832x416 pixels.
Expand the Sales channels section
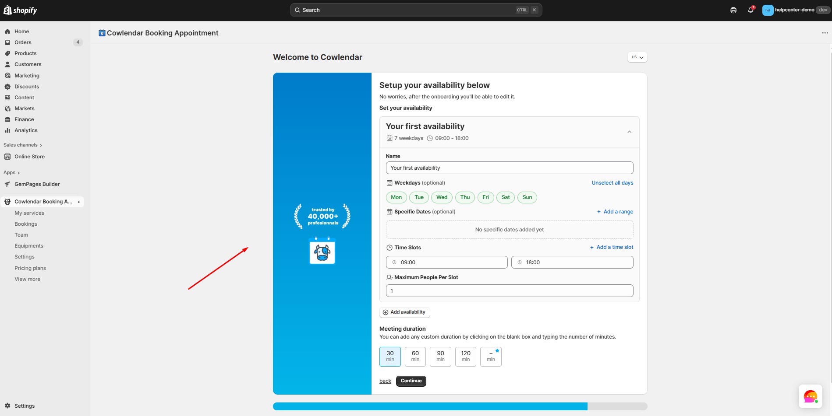[x=23, y=145]
